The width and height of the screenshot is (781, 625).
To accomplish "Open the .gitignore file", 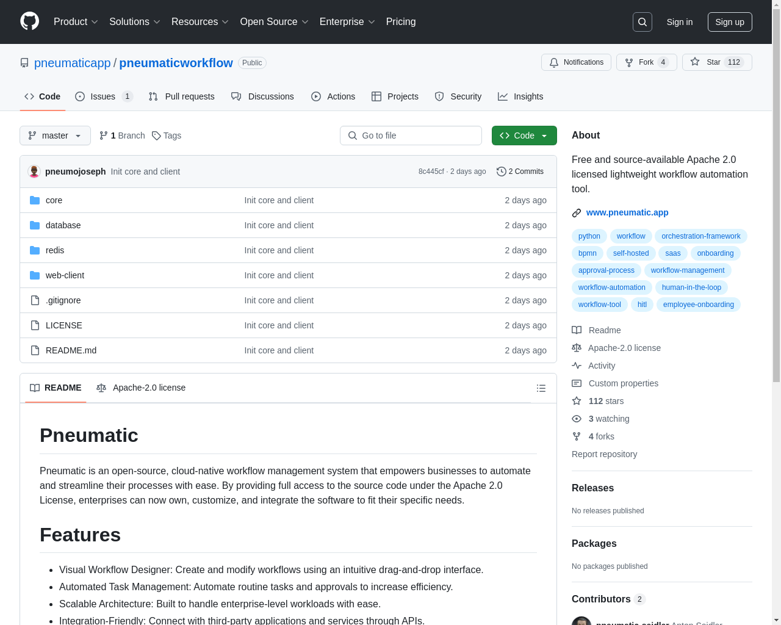I will (63, 300).
